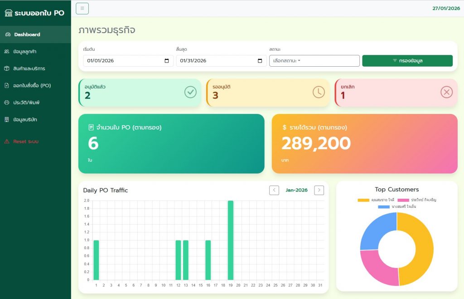Open ออกใบสั่งซื้อ (PO) menu item

tap(31, 85)
